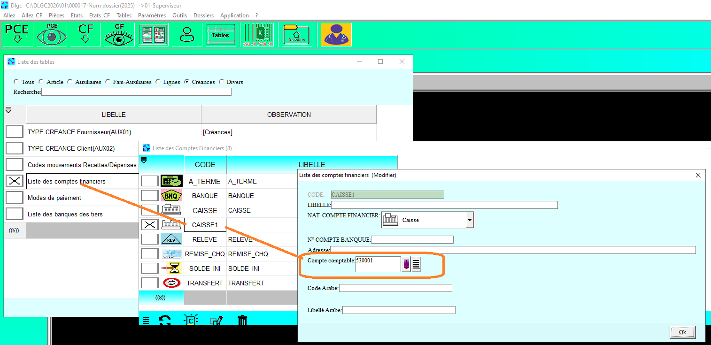This screenshot has height=345, width=711.
Task: Open the Tables toolbar icon
Action: (x=221, y=35)
